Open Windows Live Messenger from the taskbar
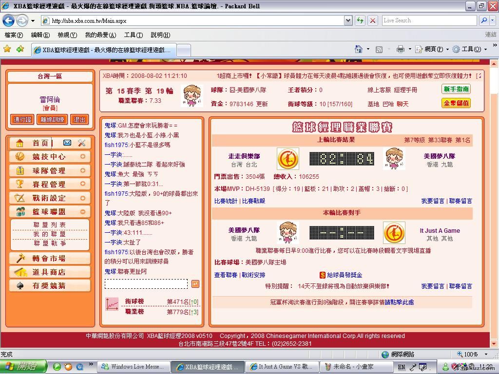 135,367
